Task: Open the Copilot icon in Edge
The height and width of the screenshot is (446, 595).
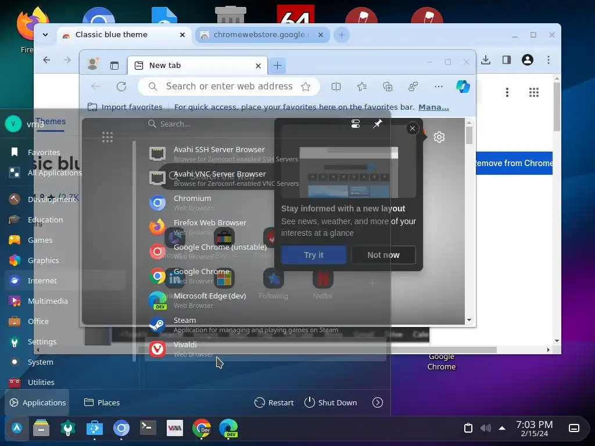Action: 463,87
